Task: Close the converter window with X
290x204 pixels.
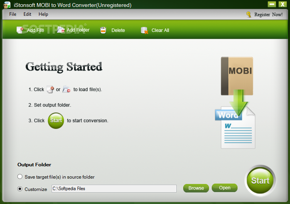Action: [x=283, y=4]
